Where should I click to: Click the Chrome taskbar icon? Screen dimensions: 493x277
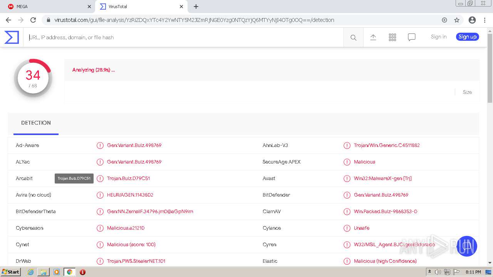(69, 272)
